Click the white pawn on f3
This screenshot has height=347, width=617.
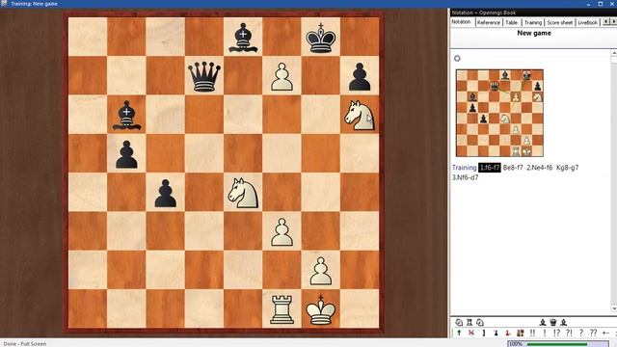[282, 231]
